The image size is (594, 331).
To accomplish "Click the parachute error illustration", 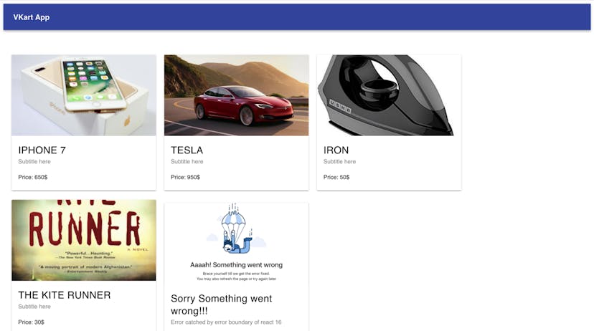I will [237, 229].
